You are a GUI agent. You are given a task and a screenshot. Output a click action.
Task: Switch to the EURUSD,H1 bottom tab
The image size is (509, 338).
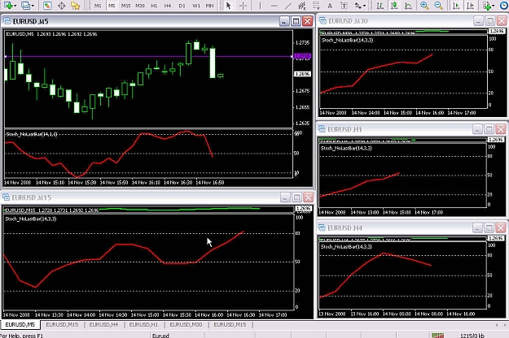[x=143, y=324]
